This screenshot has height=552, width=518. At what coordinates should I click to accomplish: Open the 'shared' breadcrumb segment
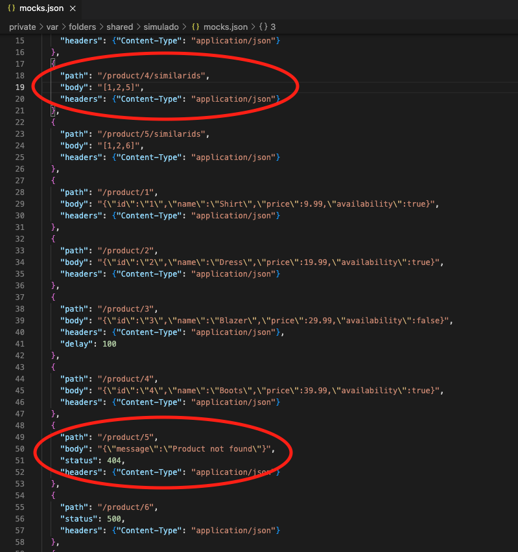point(120,27)
